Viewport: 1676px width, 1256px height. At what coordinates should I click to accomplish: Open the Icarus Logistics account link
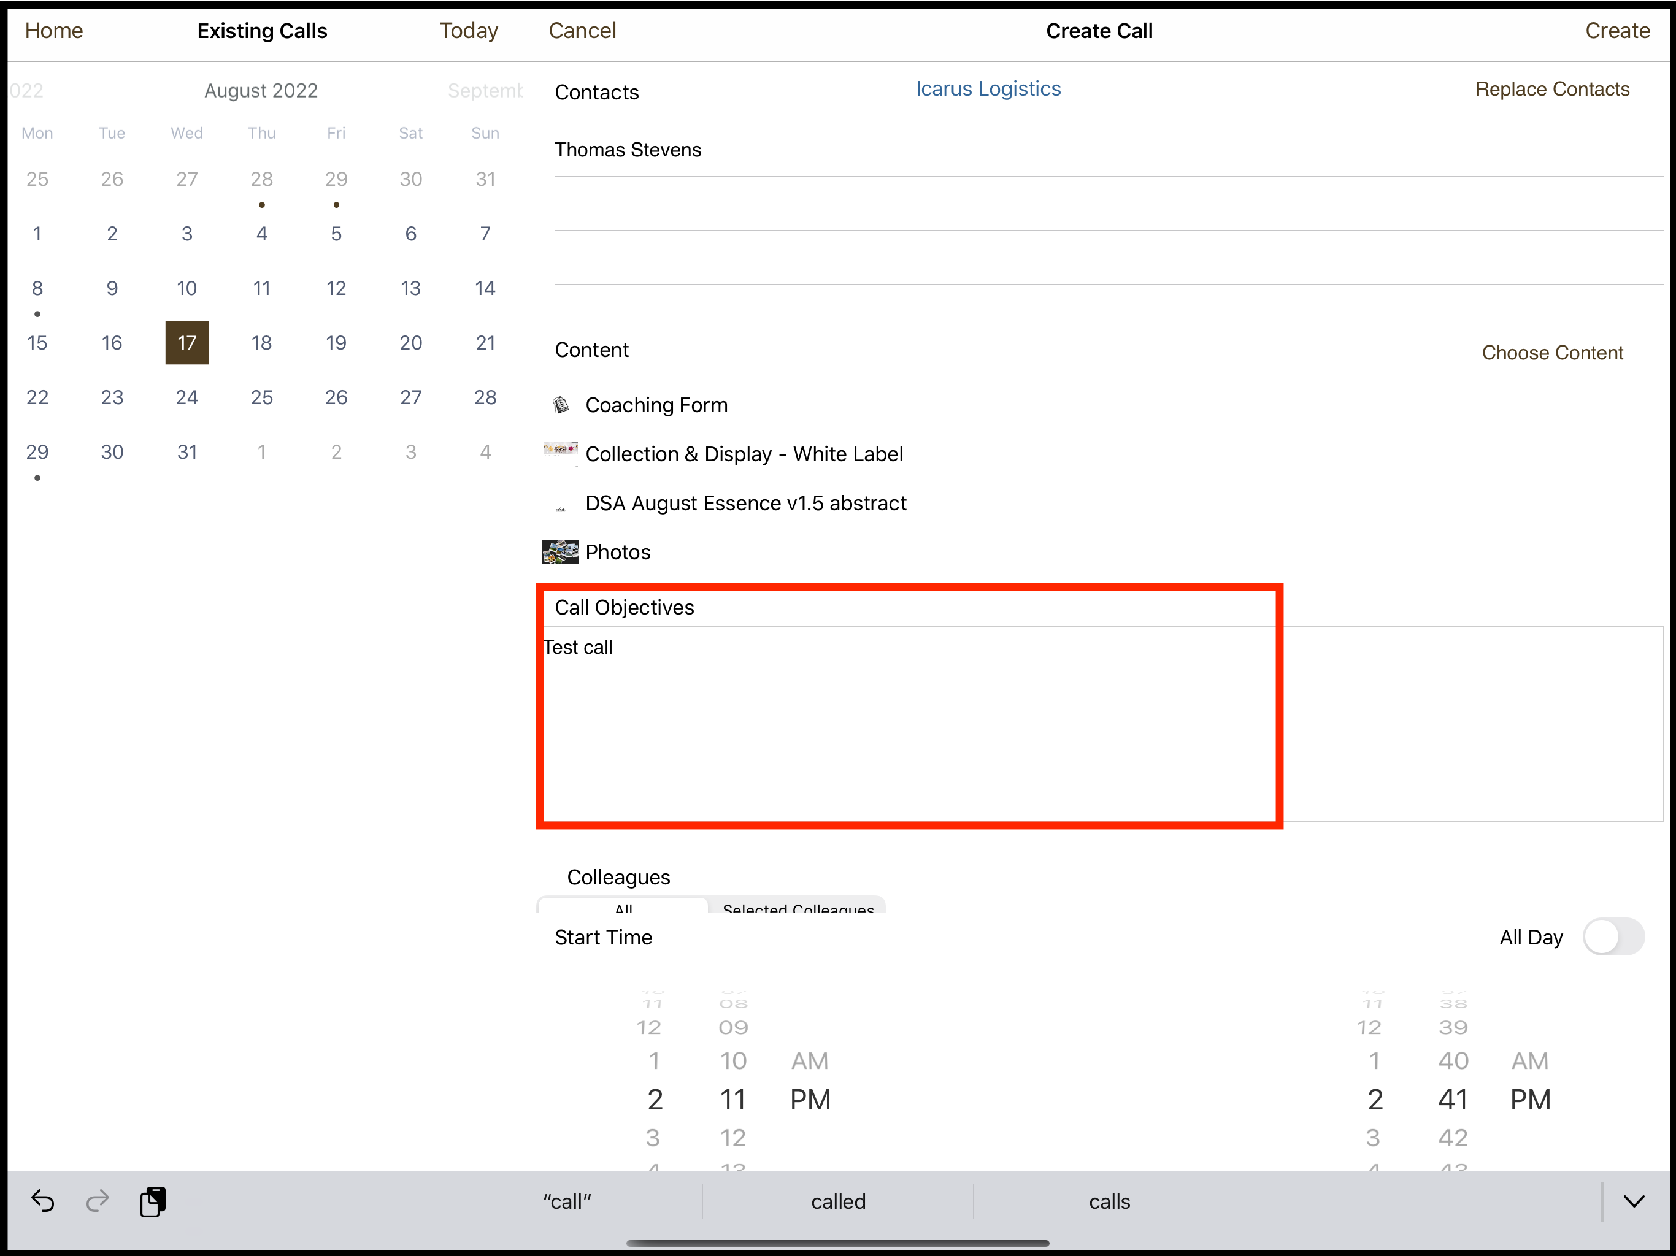coord(987,89)
